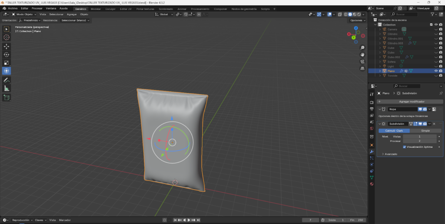Open the Scene properties tab icon

[372, 122]
